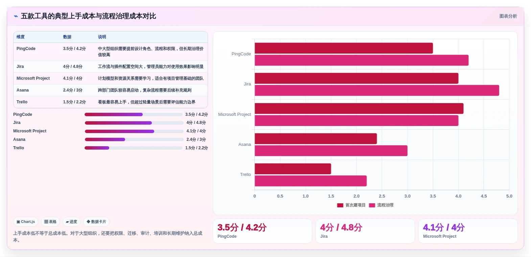Screen dimensions: 531x257
Task: Click the 维度 column header
Action: click(x=21, y=37)
